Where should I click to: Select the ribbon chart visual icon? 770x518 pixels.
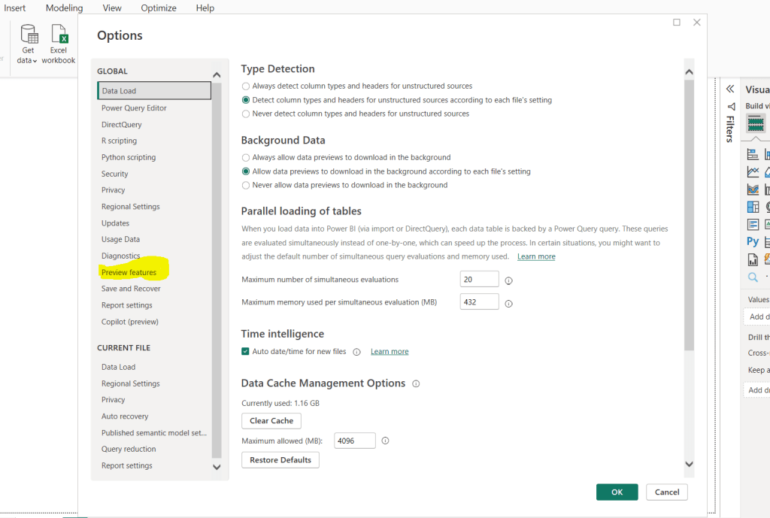pos(753,189)
